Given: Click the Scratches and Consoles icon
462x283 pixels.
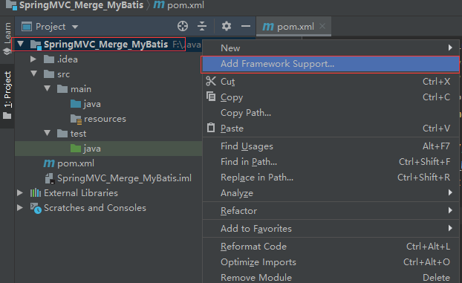Looking at the screenshot, I should pos(36,208).
